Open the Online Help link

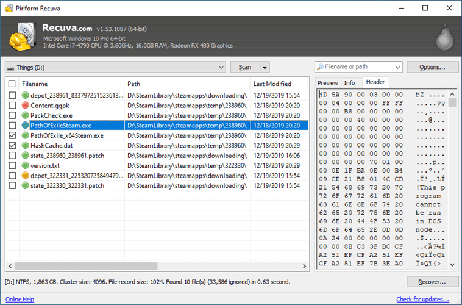point(20,299)
